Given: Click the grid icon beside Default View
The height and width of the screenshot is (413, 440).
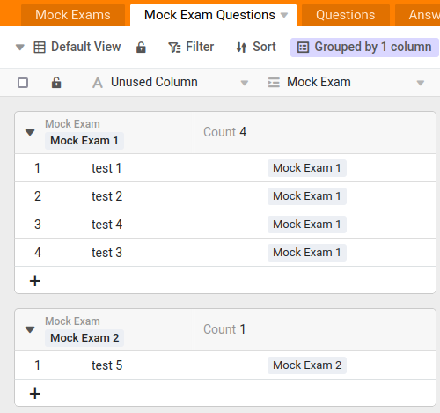Looking at the screenshot, I should tap(40, 48).
